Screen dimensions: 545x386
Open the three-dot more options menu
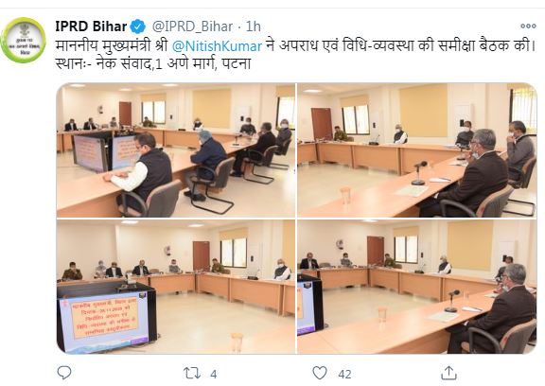click(528, 26)
